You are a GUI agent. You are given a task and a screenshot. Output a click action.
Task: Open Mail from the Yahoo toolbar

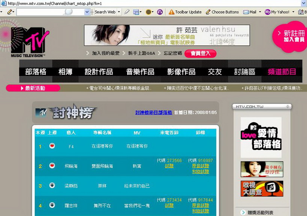click(x=250, y=12)
